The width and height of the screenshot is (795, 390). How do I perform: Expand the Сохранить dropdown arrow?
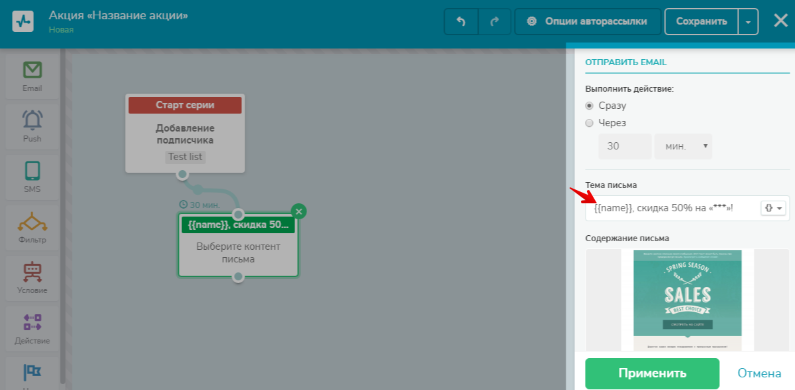(748, 22)
